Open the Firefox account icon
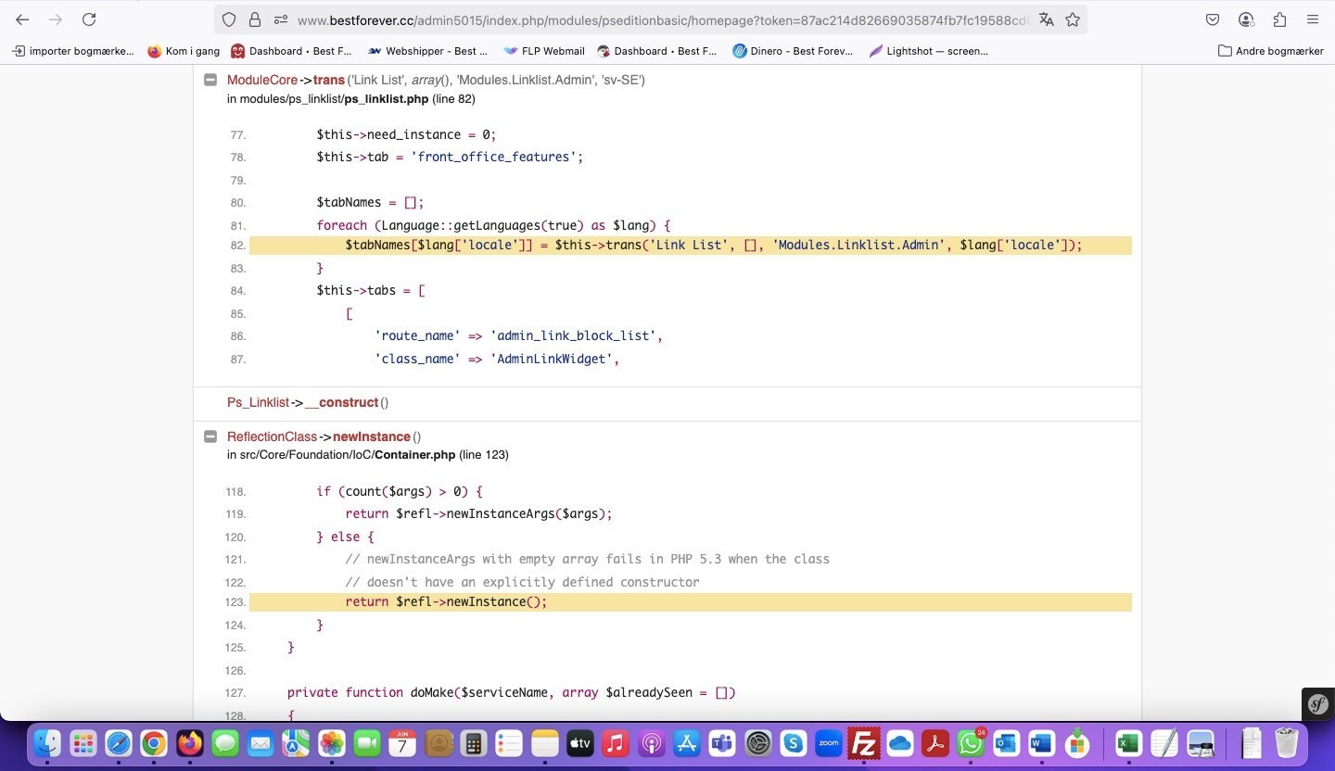The image size is (1335, 771). pyautogui.click(x=1246, y=19)
